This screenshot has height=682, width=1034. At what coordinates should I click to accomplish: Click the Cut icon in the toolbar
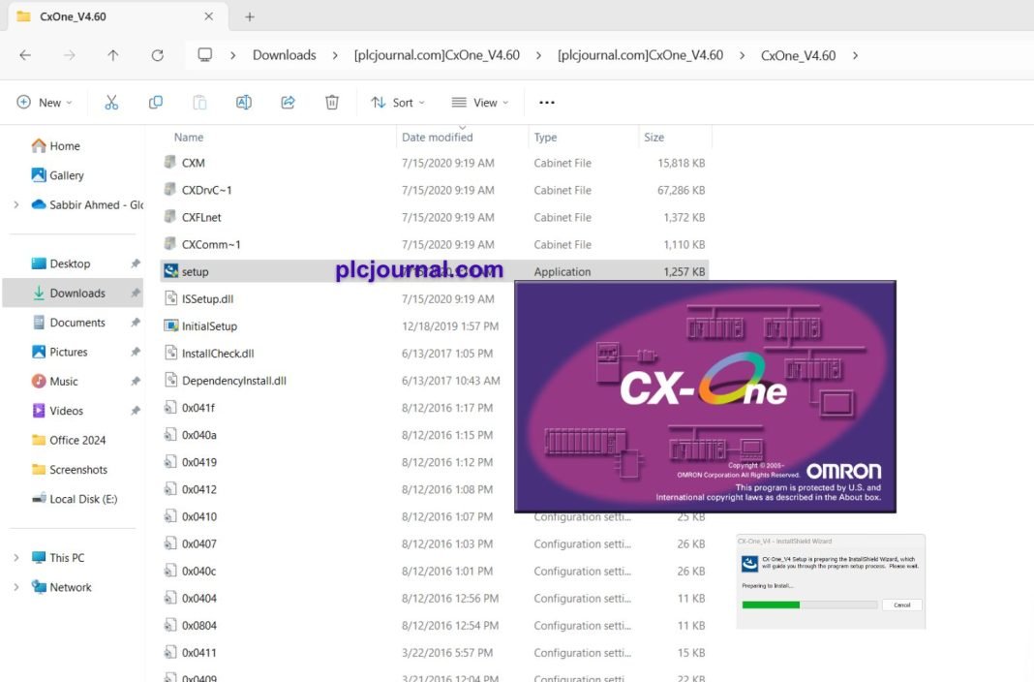[110, 102]
